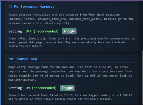Click the 're-parsed on every single passage' line
The height and width of the screenshot is (105, 143).
pyautogui.click(x=60, y=99)
